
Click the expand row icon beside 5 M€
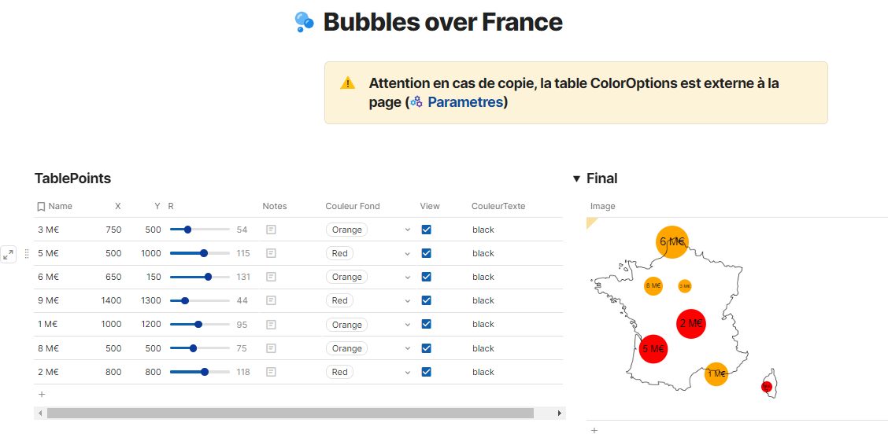pos(9,254)
